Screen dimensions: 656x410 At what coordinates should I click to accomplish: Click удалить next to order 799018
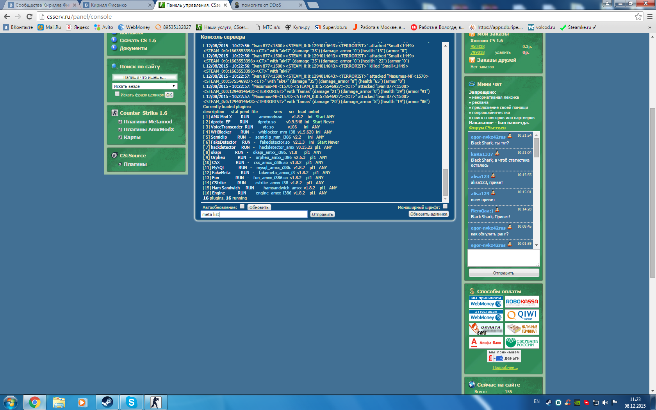pyautogui.click(x=503, y=52)
